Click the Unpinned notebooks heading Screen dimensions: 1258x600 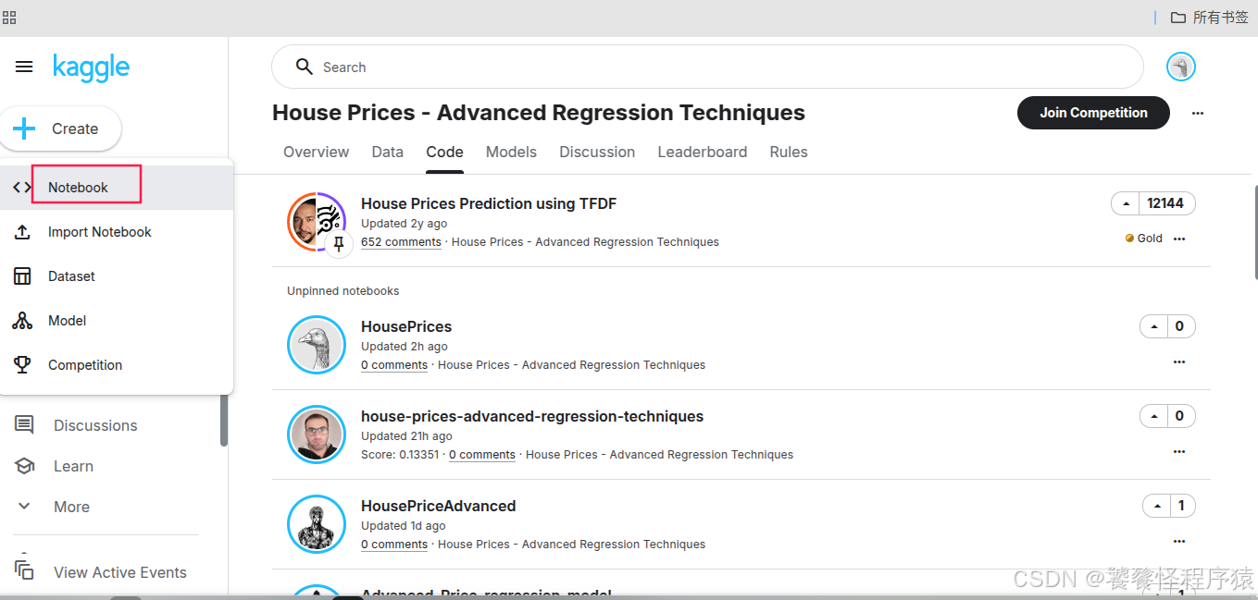coord(343,291)
